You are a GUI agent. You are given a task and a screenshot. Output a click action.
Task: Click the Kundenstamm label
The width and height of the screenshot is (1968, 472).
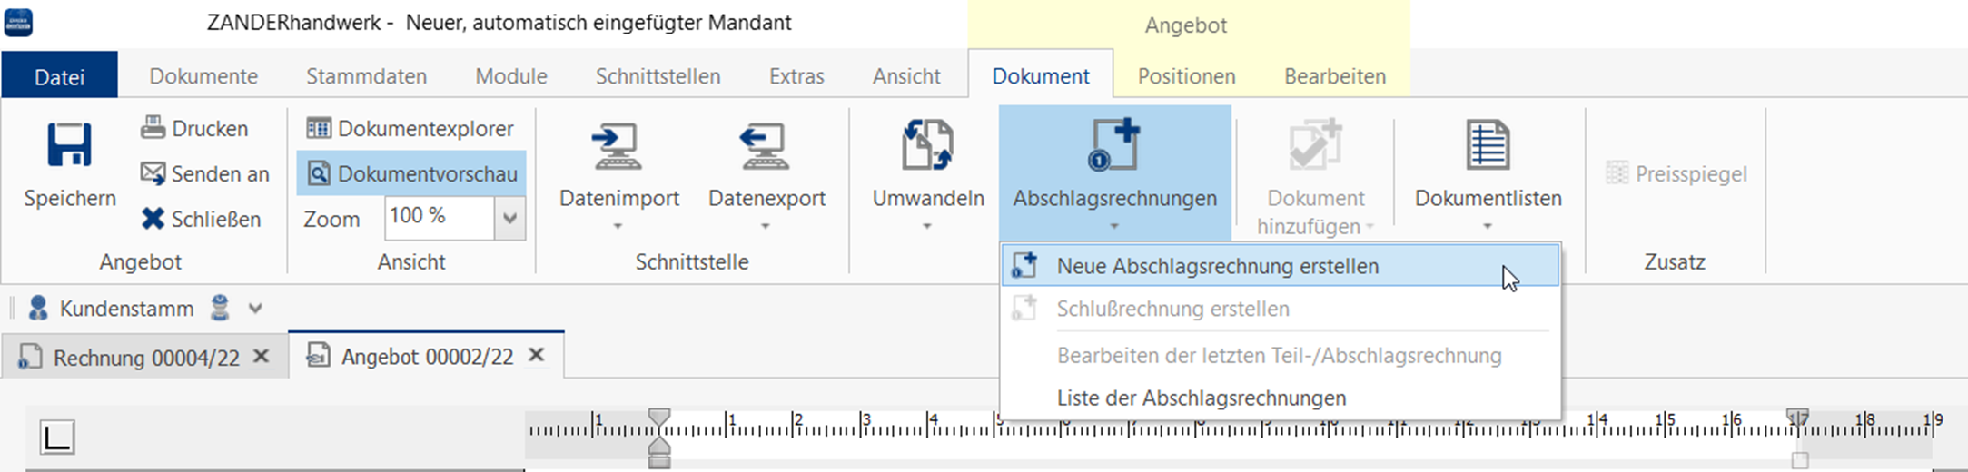point(126,309)
